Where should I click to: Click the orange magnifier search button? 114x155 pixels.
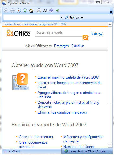pos(85,38)
